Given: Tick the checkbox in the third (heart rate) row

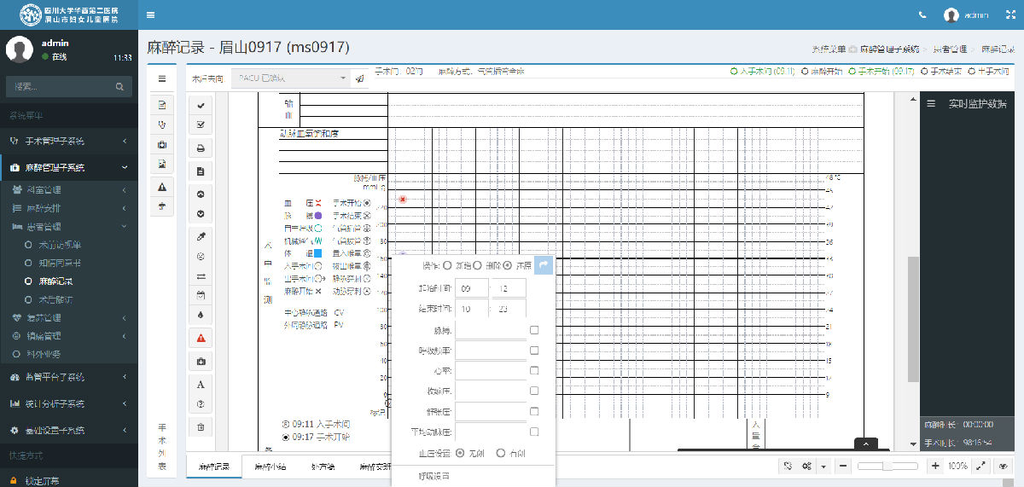Looking at the screenshot, I should point(534,371).
